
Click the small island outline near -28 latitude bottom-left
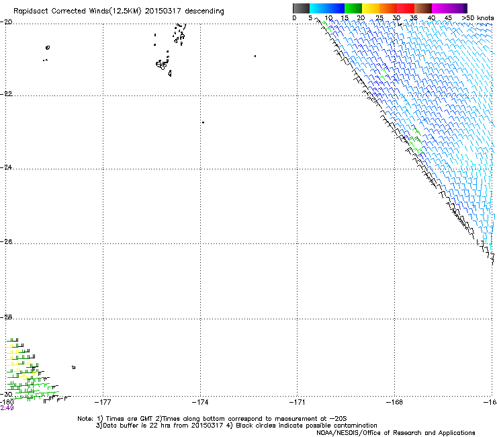(74, 368)
